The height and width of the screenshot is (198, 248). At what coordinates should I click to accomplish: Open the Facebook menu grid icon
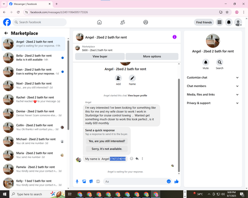click(219, 22)
